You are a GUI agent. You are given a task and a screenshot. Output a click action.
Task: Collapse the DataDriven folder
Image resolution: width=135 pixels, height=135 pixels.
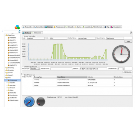[x=5, y=35]
